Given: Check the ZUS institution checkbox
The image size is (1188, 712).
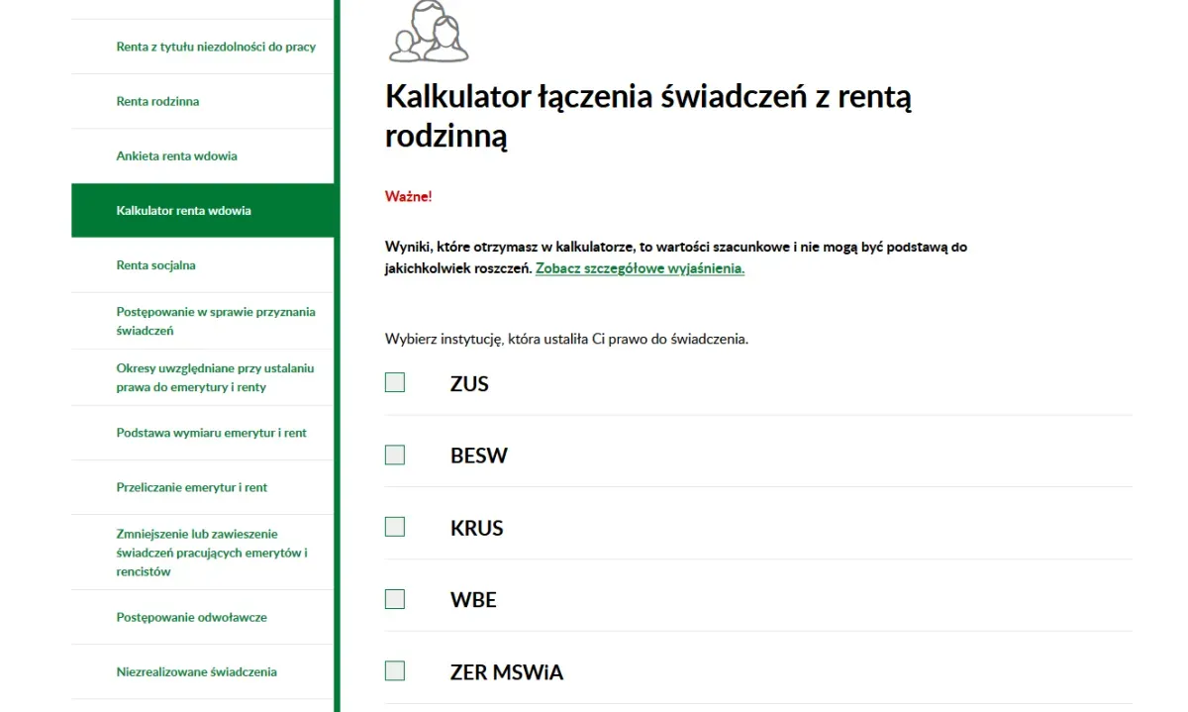Looking at the screenshot, I should tap(395, 382).
